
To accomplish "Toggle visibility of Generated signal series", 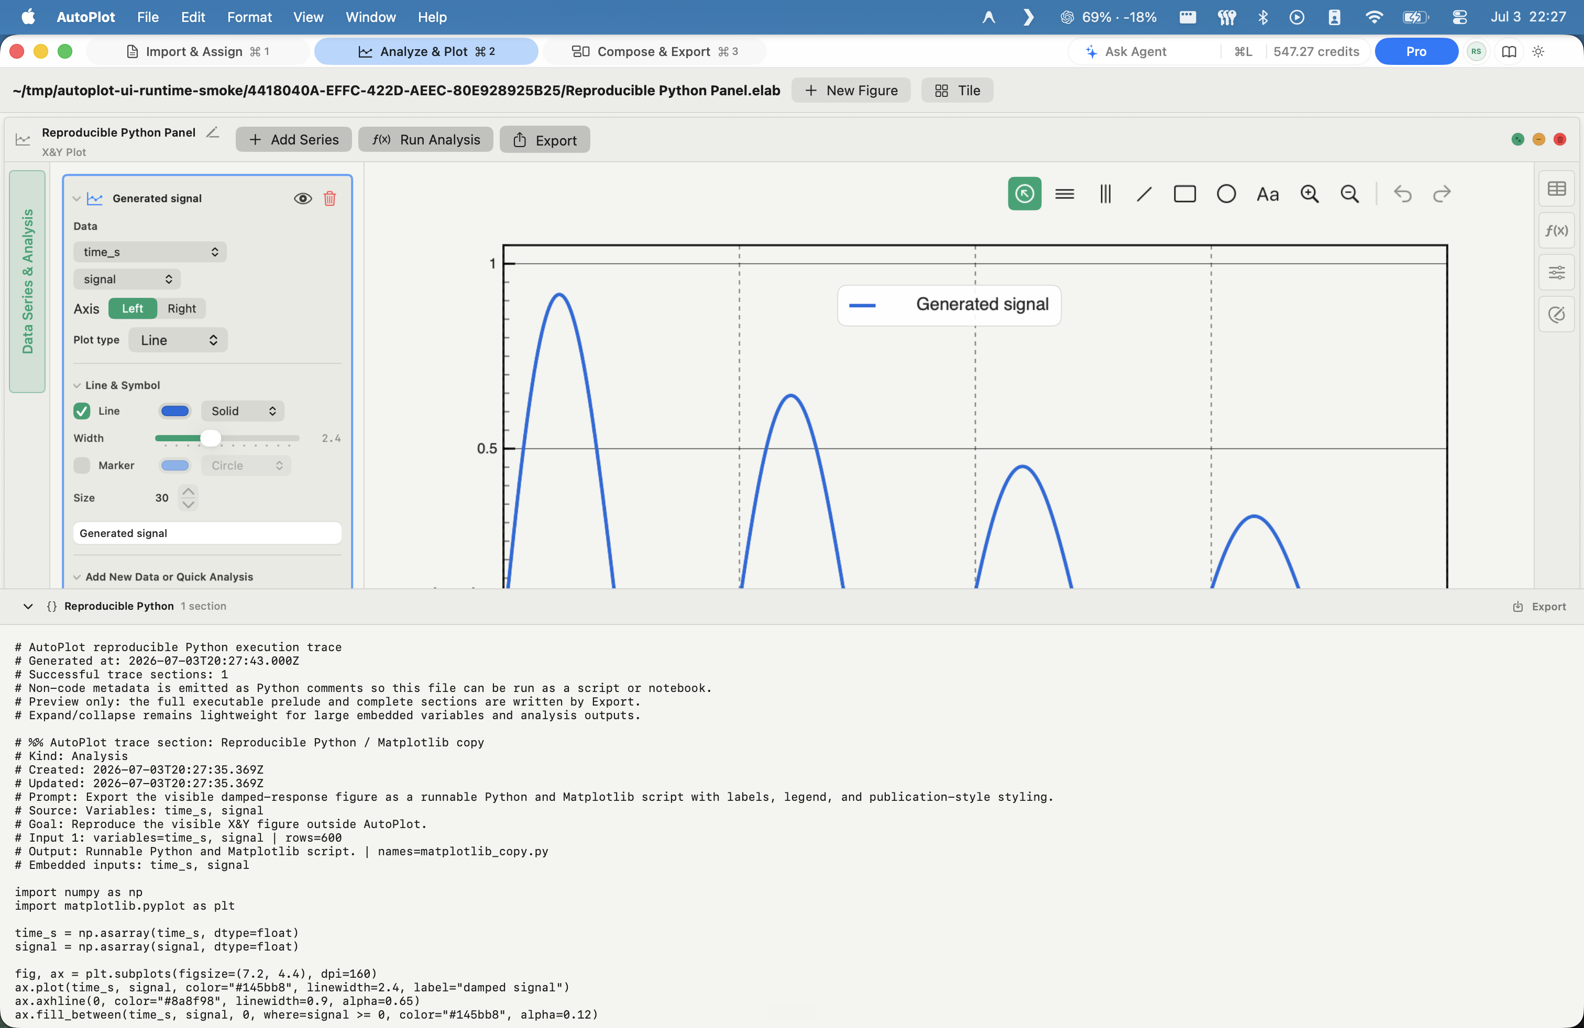I will coord(303,198).
